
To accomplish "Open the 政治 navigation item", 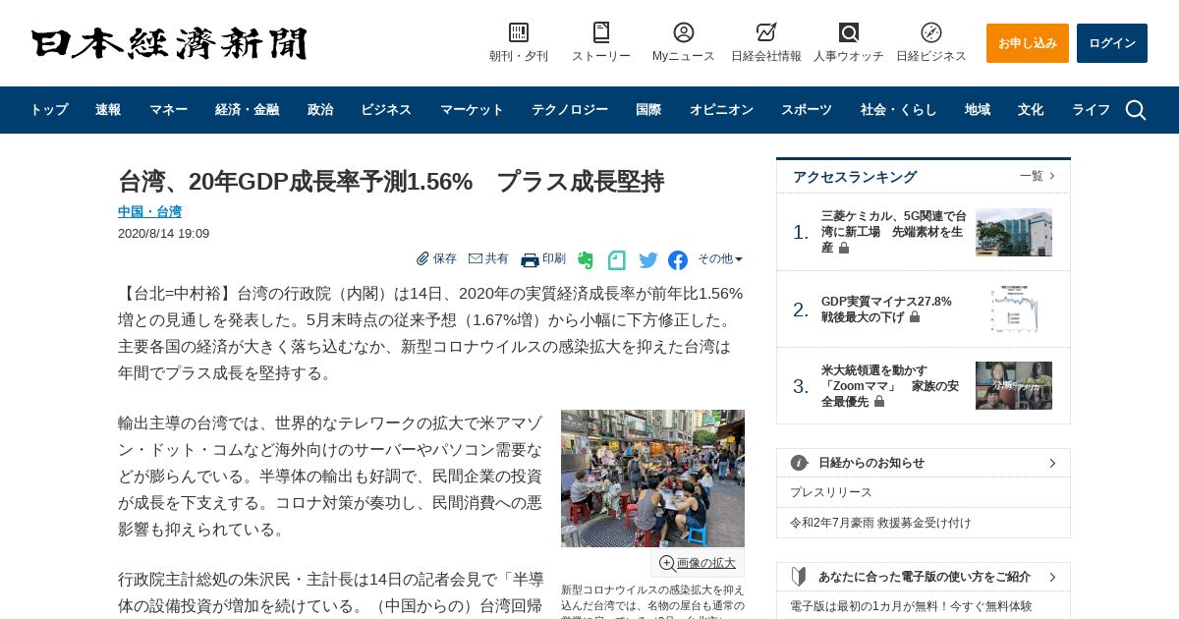I will [320, 110].
